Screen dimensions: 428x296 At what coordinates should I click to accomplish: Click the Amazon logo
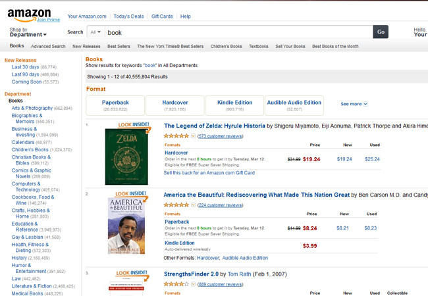coord(29,15)
